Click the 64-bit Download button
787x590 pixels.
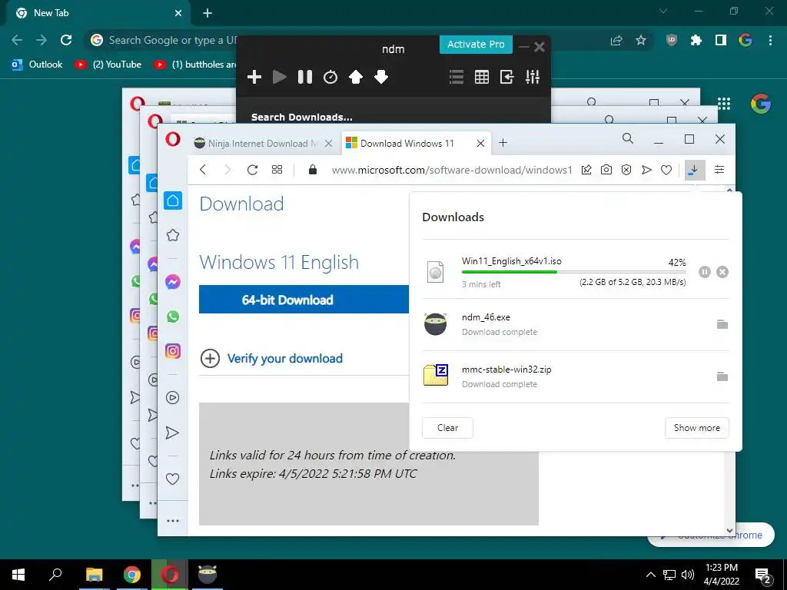pyautogui.click(x=304, y=300)
